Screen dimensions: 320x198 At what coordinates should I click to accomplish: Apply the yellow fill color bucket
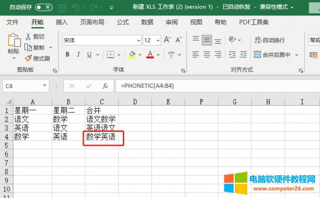click(x=132, y=54)
